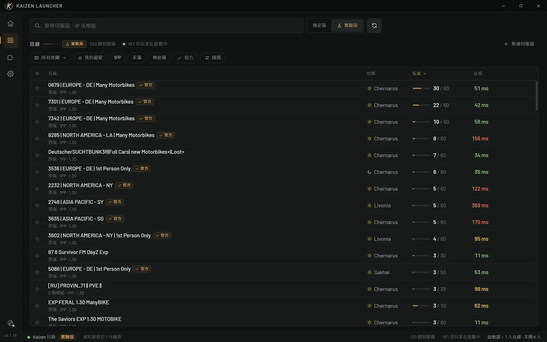Select the 7342 EUROPE - DE row
Viewport: 547px width, 342px height.
283,122
